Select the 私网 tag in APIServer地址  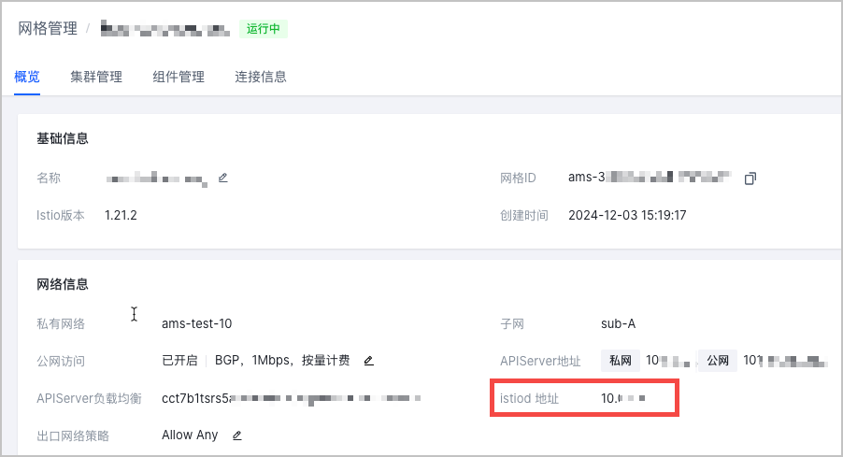621,361
